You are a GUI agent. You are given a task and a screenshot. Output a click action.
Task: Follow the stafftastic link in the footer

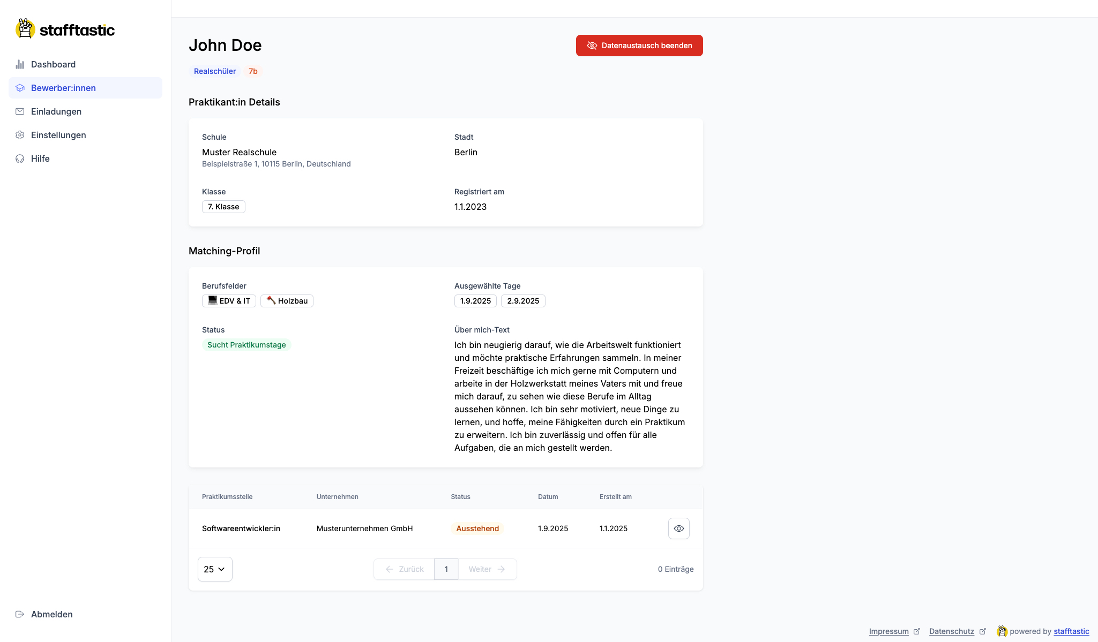[x=1071, y=631]
